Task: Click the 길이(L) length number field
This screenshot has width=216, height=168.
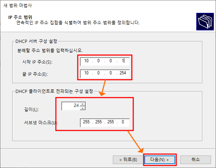Action: pos(71,106)
